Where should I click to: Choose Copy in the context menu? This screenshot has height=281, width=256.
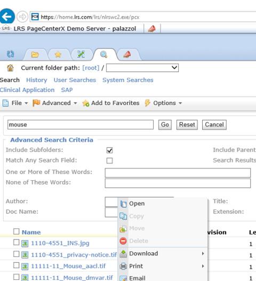pyautogui.click(x=163, y=216)
